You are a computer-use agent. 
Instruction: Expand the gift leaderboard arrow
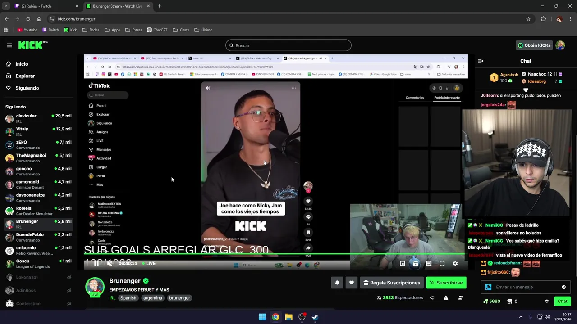(526, 90)
